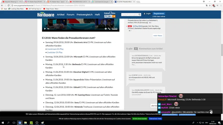Screen dimensions: 223x125
Task: Open the Heft menu
Action: pyautogui.click(x=97, y=14)
